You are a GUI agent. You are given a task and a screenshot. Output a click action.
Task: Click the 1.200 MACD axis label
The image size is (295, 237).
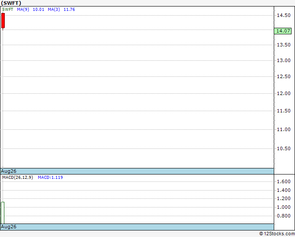pyautogui.click(x=284, y=199)
